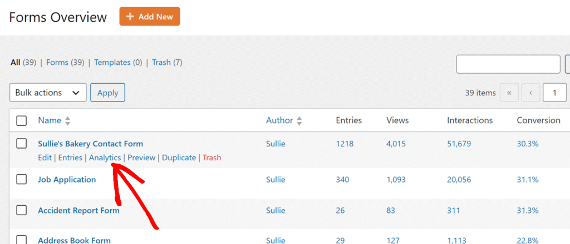
Task: Open the Bulk actions dropdown
Action: (48, 93)
